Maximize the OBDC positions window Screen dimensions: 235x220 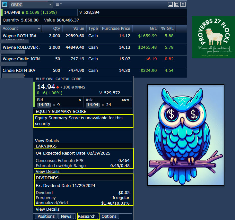point(177,4)
